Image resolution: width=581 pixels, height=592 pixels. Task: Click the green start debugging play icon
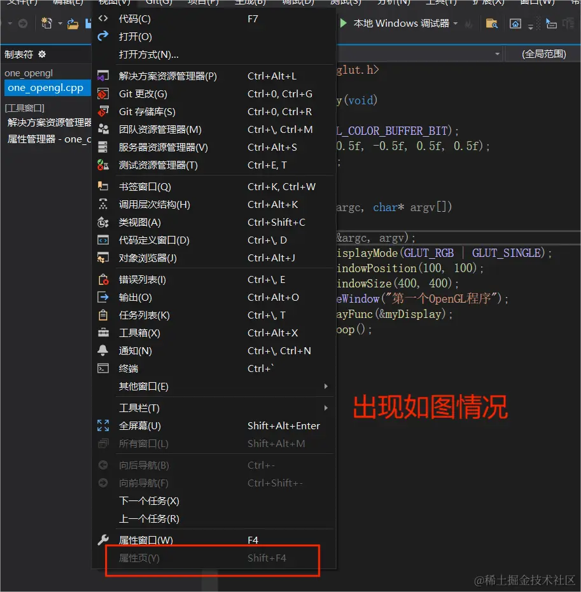point(344,23)
